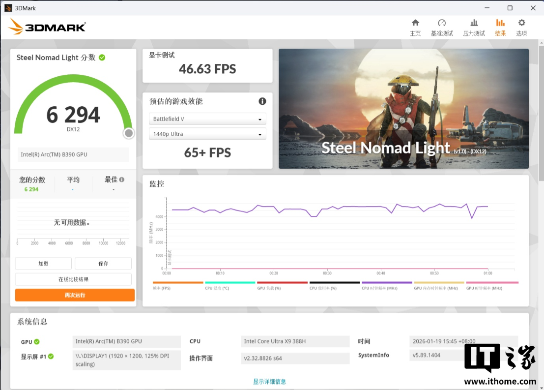Open the Battlefield V game dropdown

click(207, 119)
